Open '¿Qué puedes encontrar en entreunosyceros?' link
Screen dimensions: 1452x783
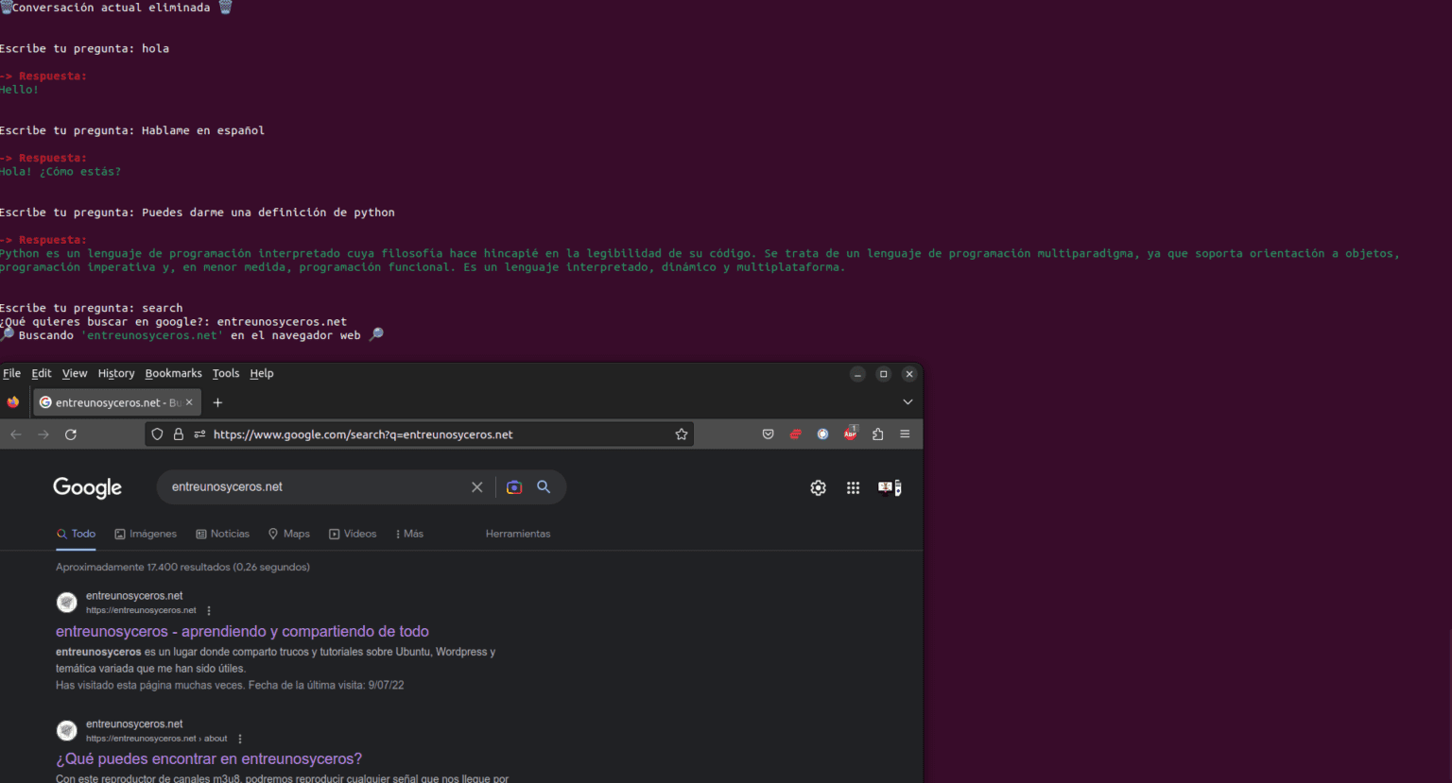pyautogui.click(x=209, y=758)
